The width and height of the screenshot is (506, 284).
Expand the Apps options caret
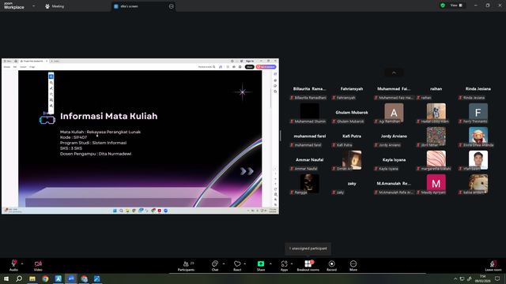tap(292, 263)
